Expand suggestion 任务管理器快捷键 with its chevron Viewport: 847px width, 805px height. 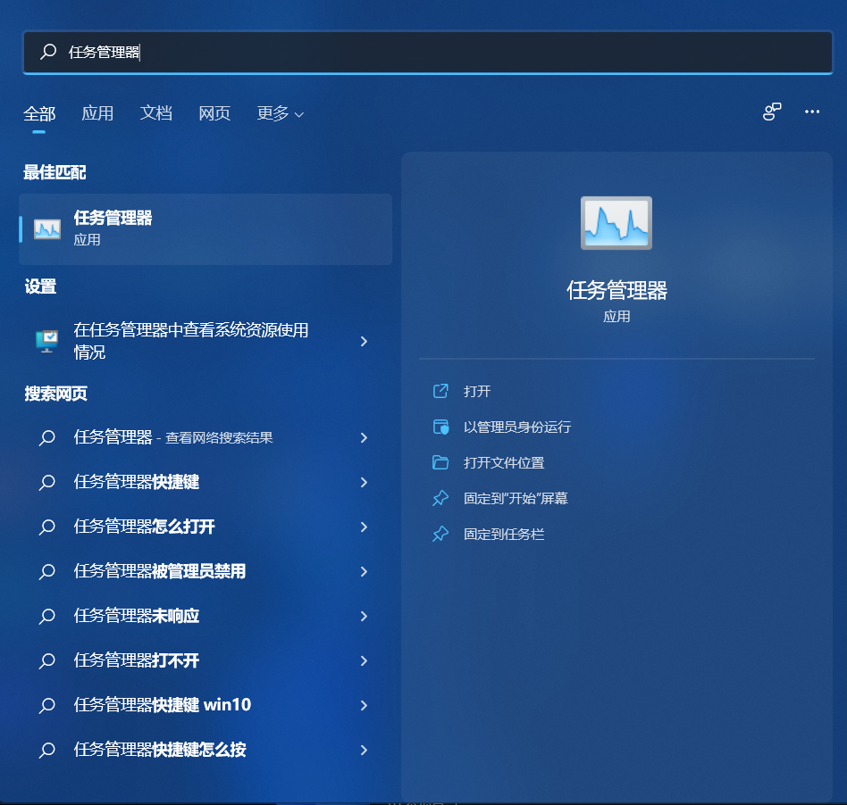coord(364,482)
